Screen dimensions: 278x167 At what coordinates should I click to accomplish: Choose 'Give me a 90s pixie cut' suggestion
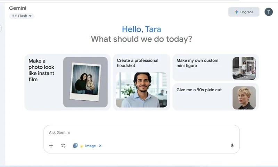215,97
